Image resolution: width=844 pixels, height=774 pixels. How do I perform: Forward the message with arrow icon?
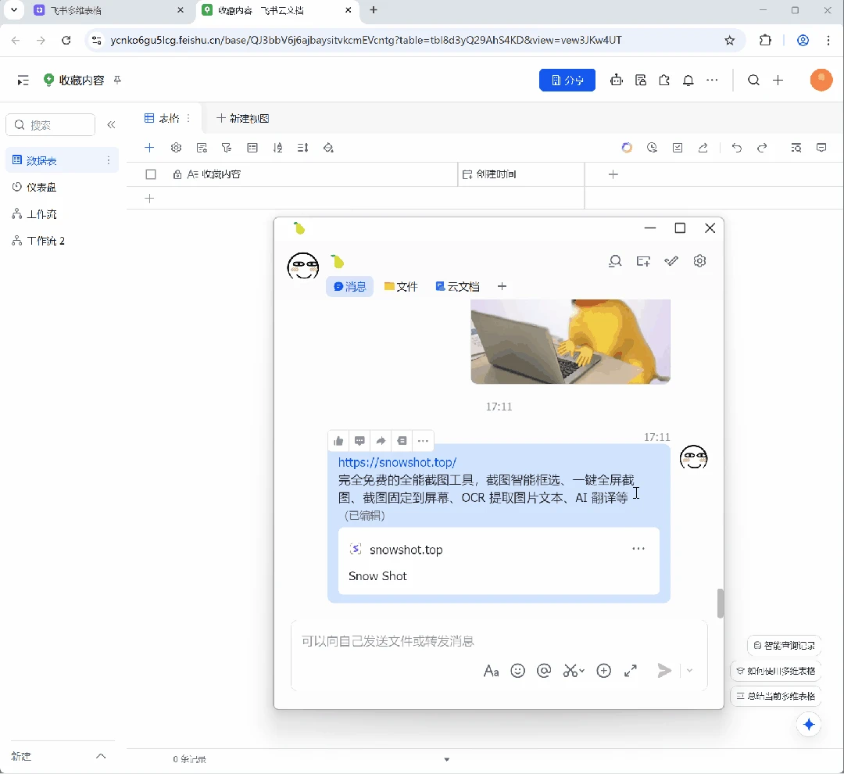click(x=381, y=441)
